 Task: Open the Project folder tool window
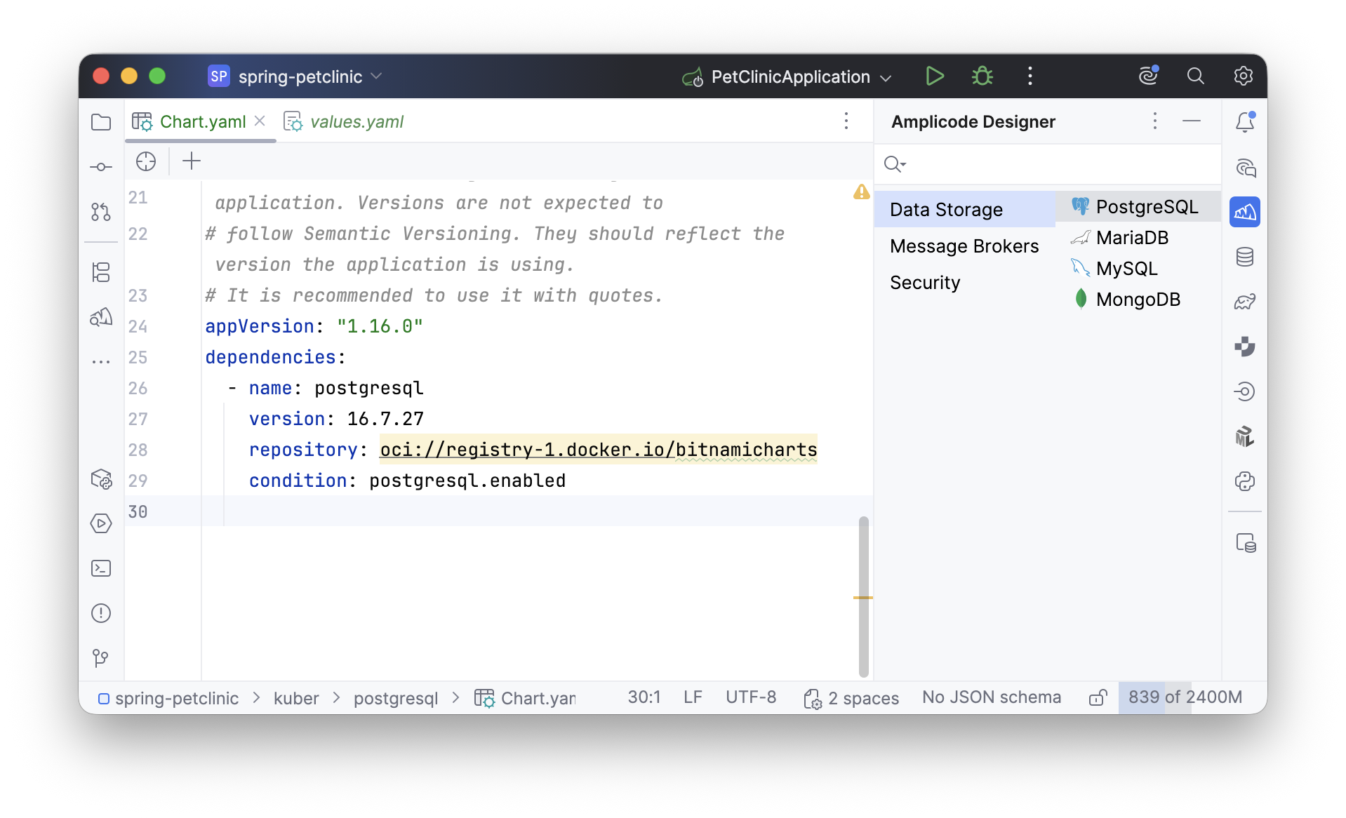coord(101,122)
